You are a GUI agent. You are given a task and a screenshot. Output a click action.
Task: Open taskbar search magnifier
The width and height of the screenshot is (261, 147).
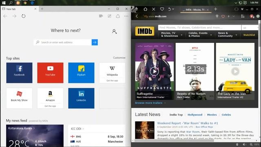11,3
